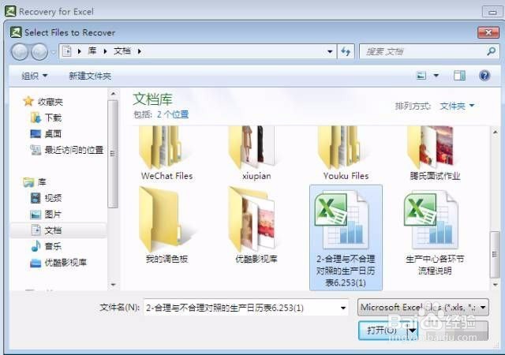The image size is (505, 355).
Task: Click the sidebar scrollbar up arrow
Action: (113, 94)
